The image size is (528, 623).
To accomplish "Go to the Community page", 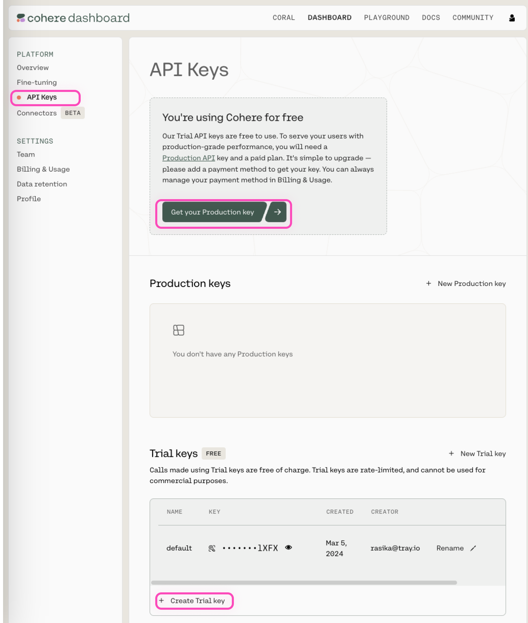I will [473, 18].
